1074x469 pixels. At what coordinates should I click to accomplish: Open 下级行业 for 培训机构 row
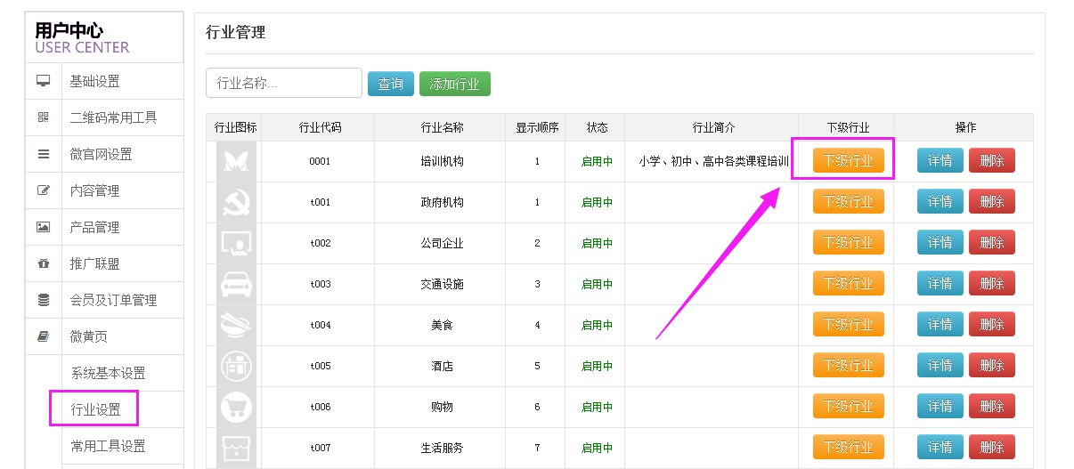pos(849,161)
